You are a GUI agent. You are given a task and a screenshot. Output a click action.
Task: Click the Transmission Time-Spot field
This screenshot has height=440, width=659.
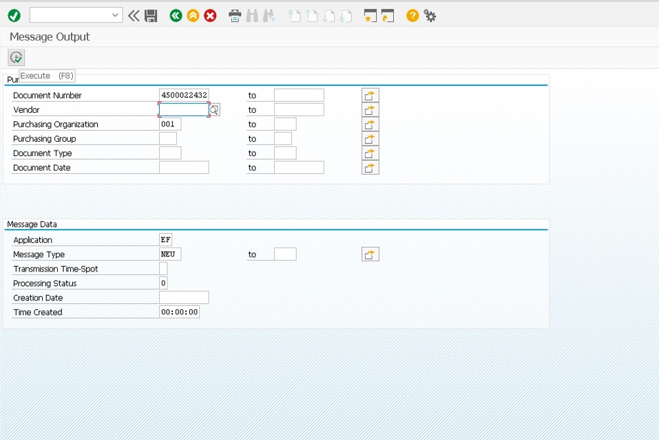(x=163, y=269)
